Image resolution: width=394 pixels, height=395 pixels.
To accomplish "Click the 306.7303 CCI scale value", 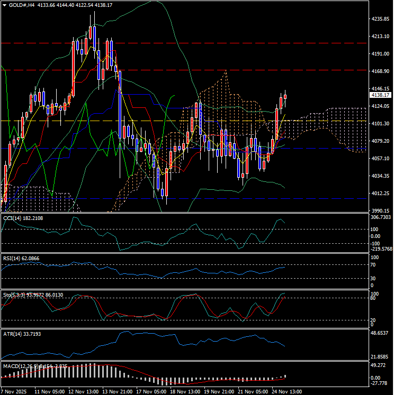I will [381, 217].
